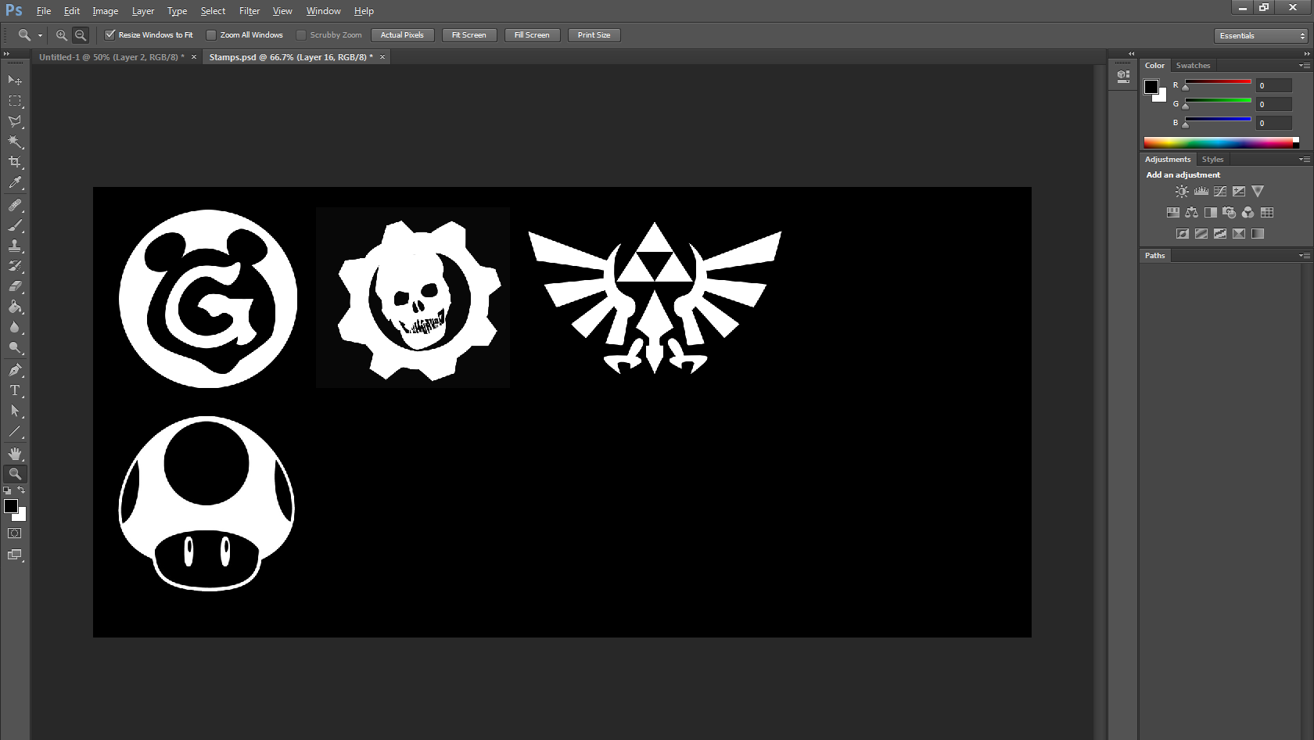Image resolution: width=1314 pixels, height=740 pixels.
Task: Switch to the Styles tab
Action: tap(1212, 160)
